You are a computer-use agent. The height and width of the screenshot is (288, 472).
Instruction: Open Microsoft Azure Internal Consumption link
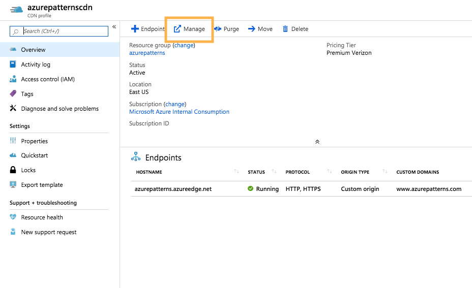pyautogui.click(x=179, y=112)
